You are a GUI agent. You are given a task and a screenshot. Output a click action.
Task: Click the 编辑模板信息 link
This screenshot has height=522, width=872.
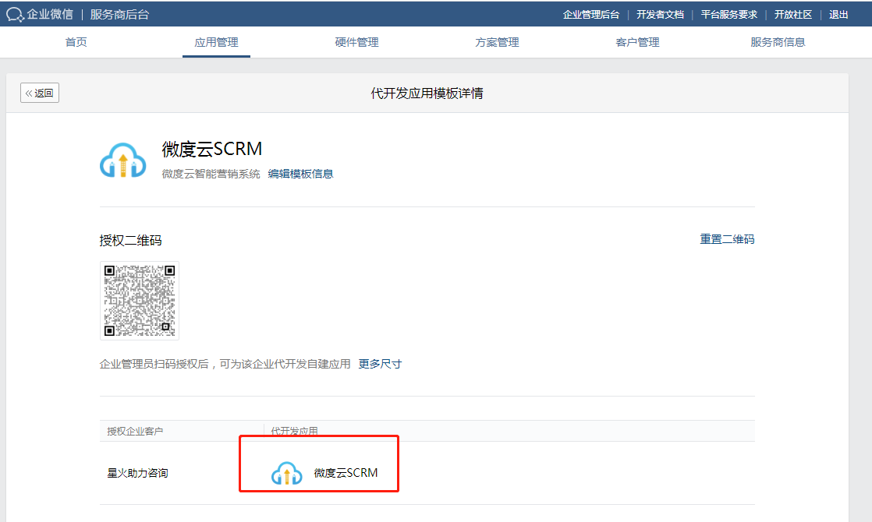pos(300,174)
